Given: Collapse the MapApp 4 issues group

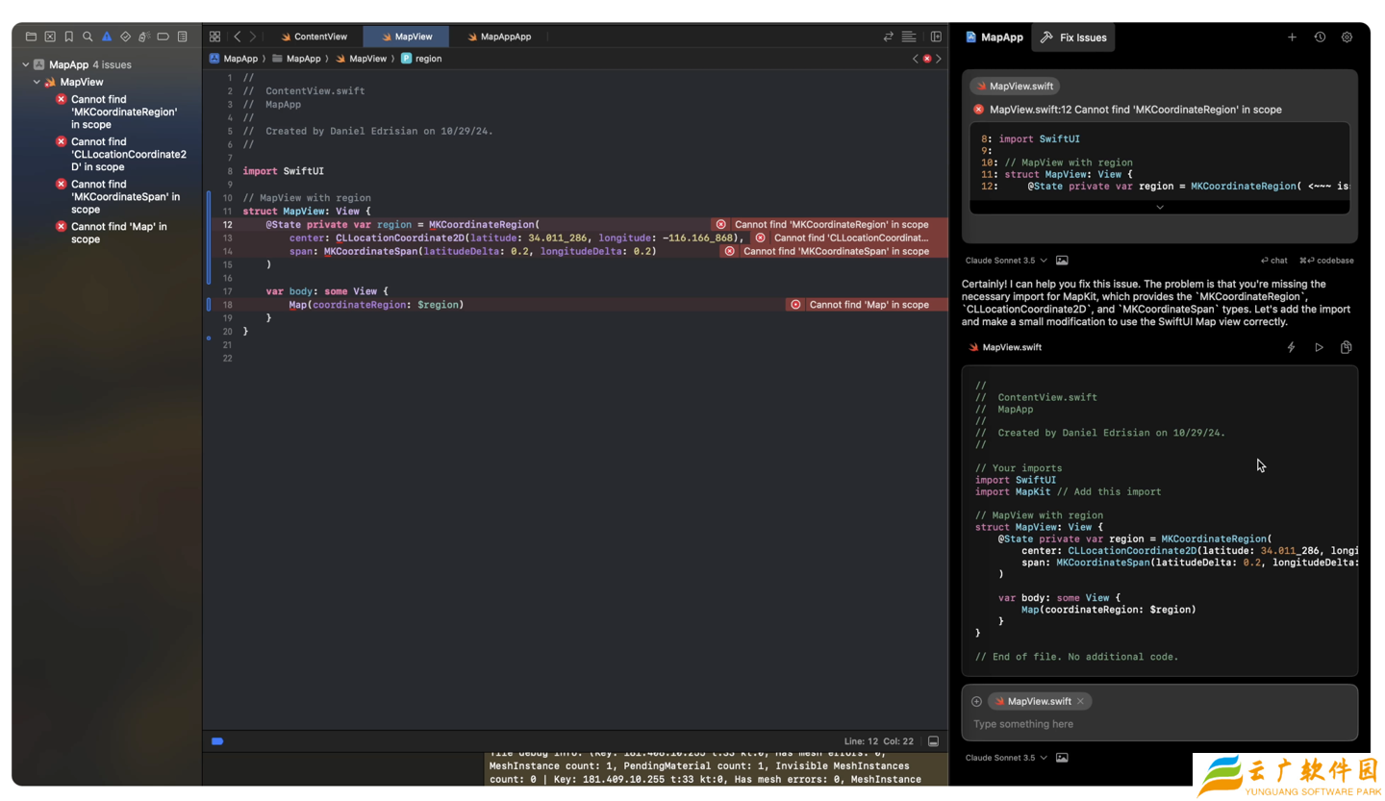Looking at the screenshot, I should tap(26, 65).
